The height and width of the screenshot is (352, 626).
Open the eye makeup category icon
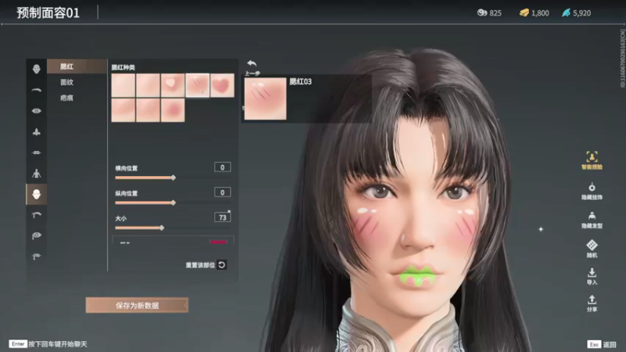pos(36,235)
